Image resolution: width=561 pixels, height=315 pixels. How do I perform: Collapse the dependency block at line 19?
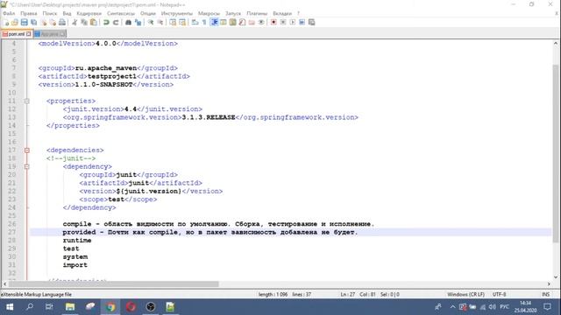tap(27, 167)
